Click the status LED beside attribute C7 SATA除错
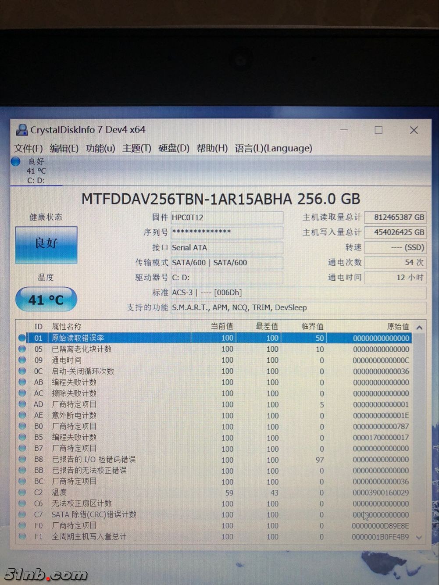Screen dimensions: 439x585 22,514
